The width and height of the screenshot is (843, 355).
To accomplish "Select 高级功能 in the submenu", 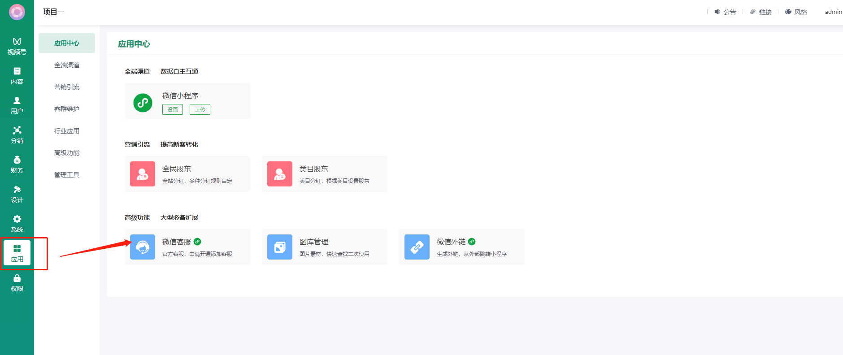I will (x=67, y=153).
